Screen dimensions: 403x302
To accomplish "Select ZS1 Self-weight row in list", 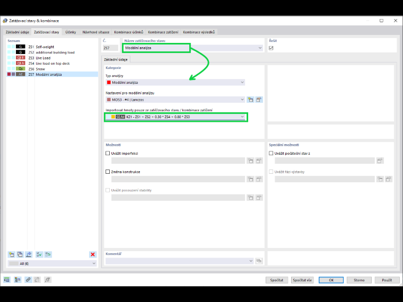I will click(52, 47).
